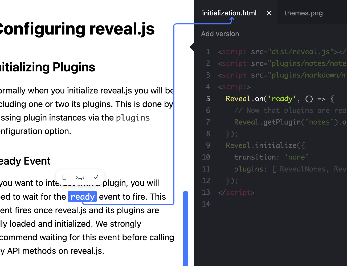Confirm the annotation with the checkmark icon
The width and height of the screenshot is (347, 266).
(x=96, y=177)
